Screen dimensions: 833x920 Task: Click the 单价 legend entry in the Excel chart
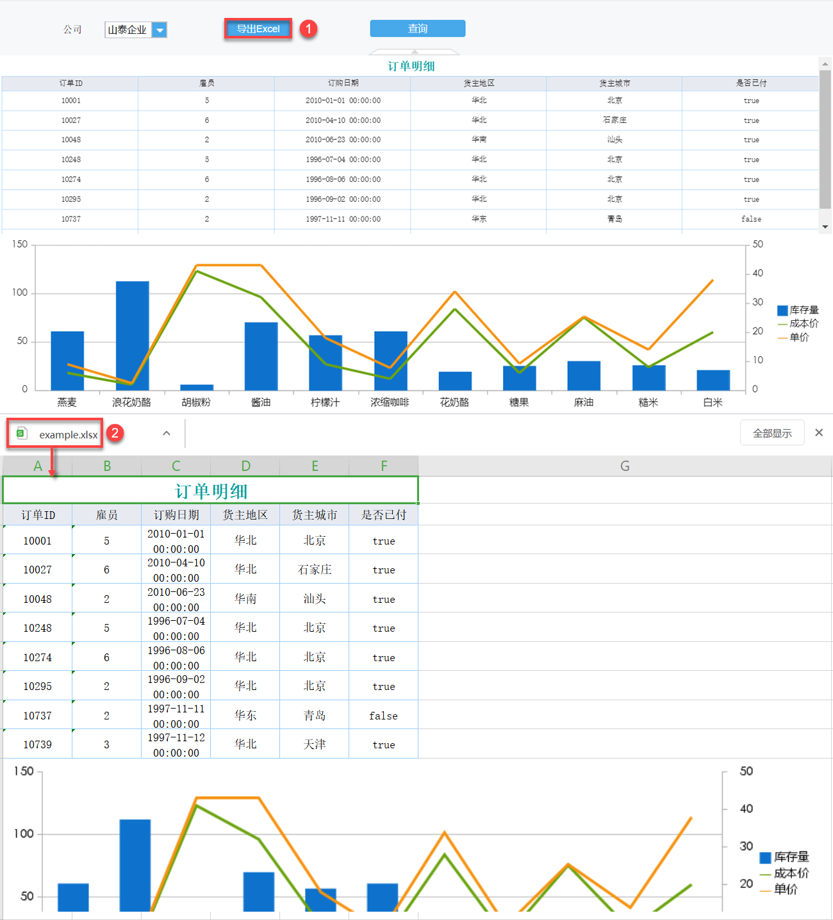tap(779, 889)
